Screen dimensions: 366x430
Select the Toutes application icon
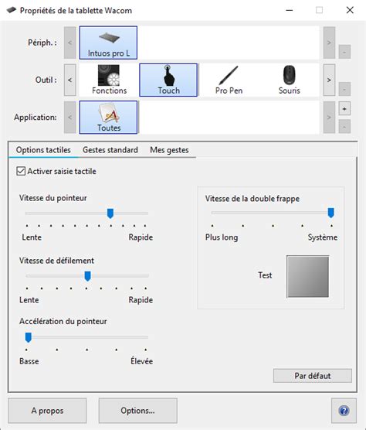pyautogui.click(x=108, y=117)
